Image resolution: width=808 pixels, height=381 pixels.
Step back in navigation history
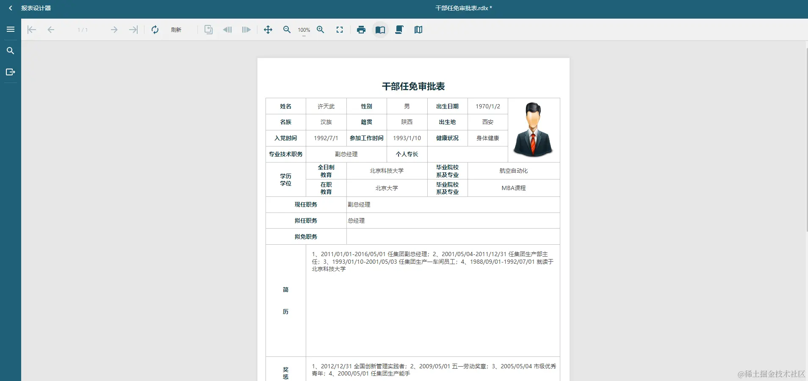[227, 30]
